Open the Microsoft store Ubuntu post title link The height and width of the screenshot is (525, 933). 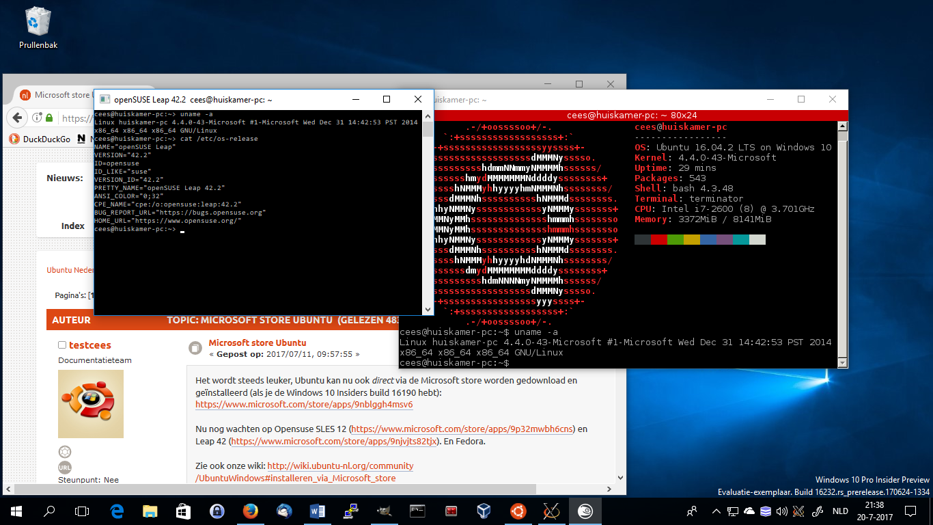coord(257,342)
